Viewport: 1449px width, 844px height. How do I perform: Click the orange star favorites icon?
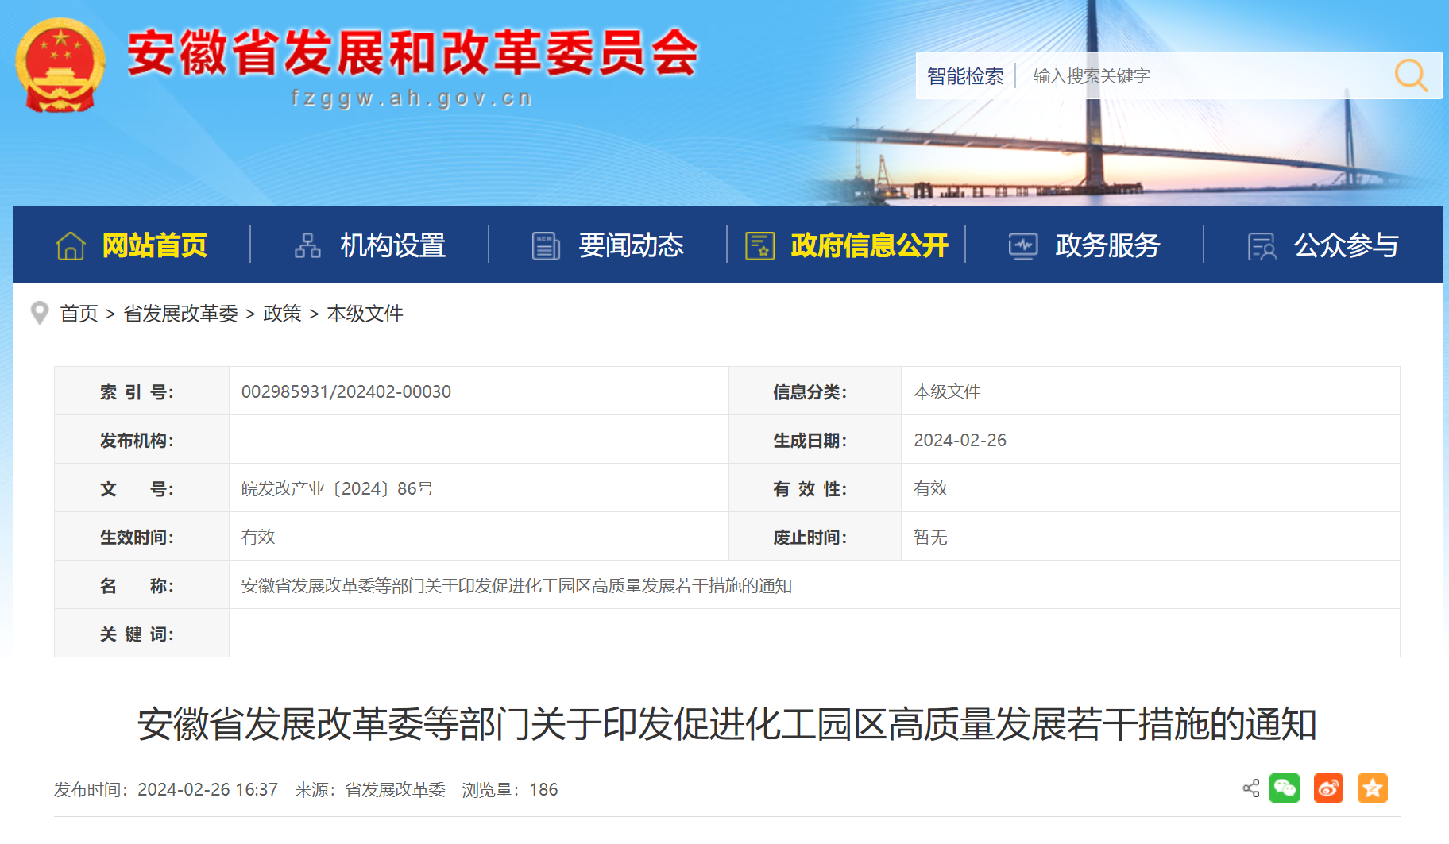1372,788
